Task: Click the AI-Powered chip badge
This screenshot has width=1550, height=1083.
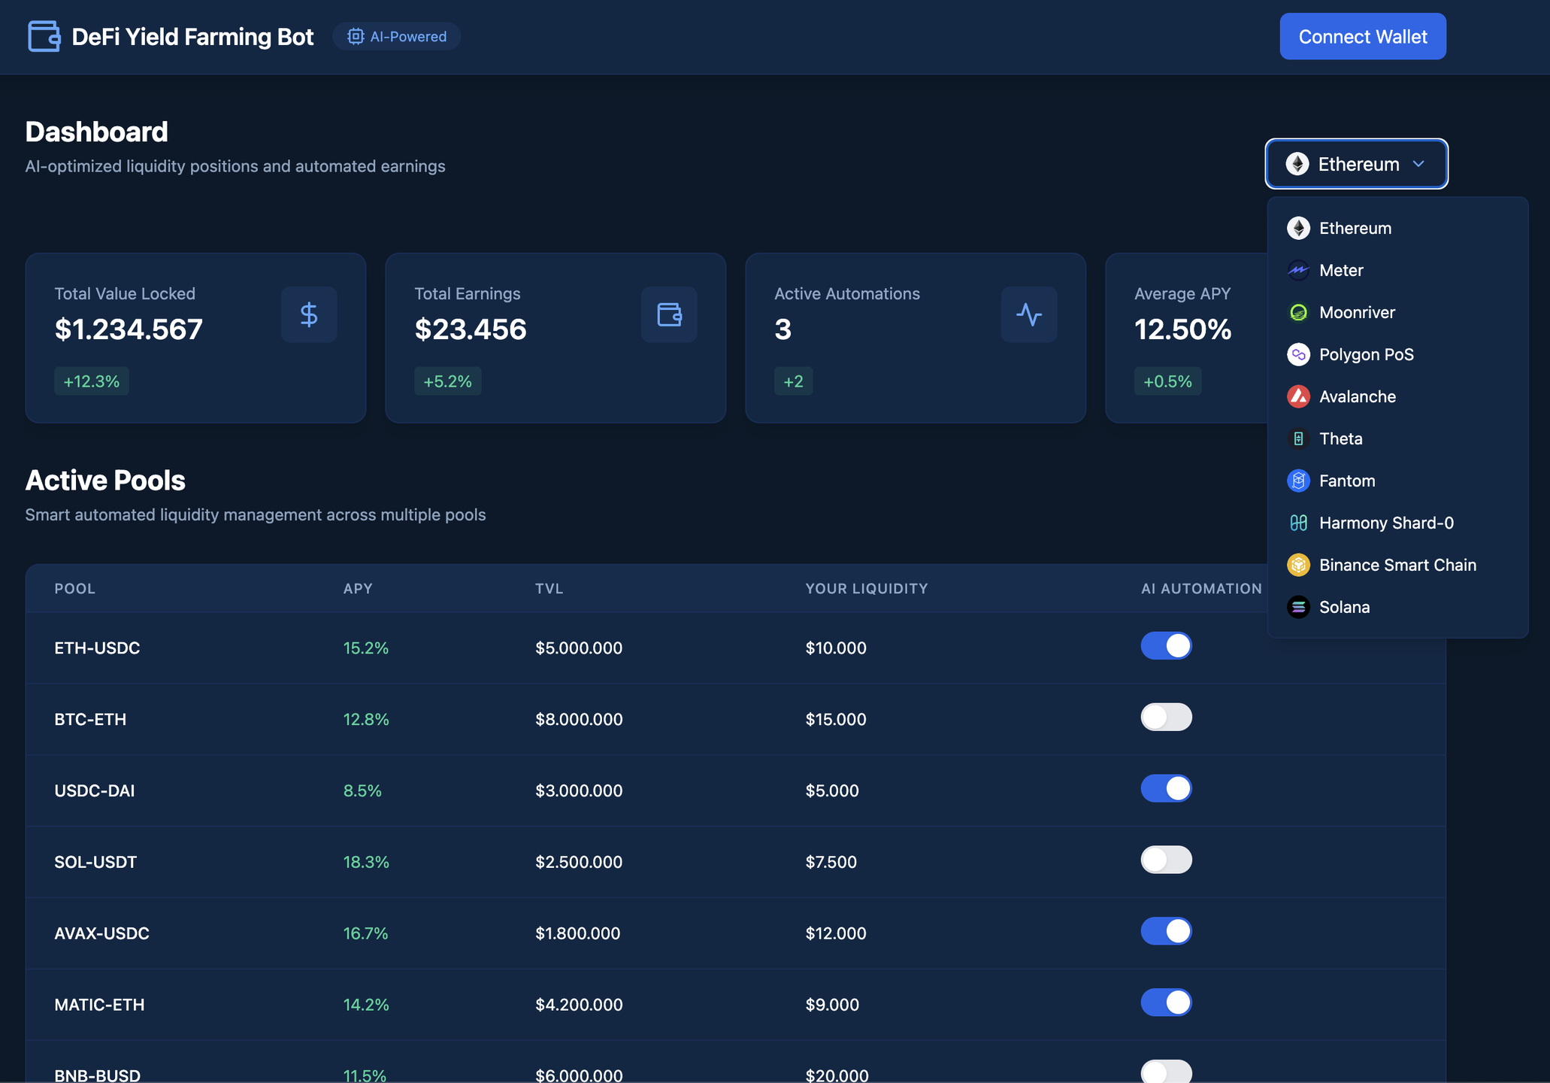Action: pyautogui.click(x=397, y=36)
